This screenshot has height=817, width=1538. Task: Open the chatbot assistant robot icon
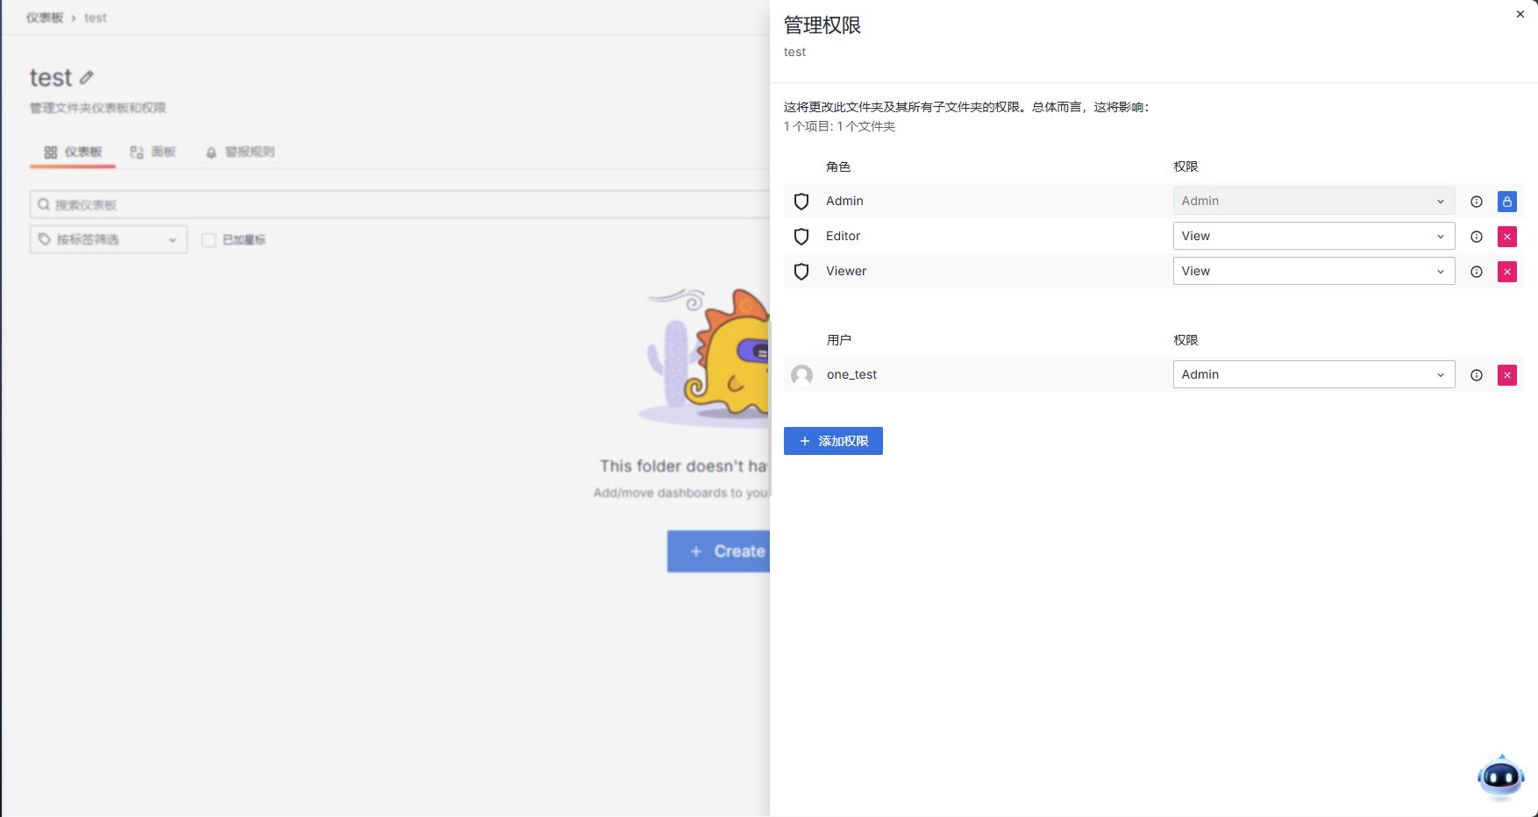tap(1500, 778)
